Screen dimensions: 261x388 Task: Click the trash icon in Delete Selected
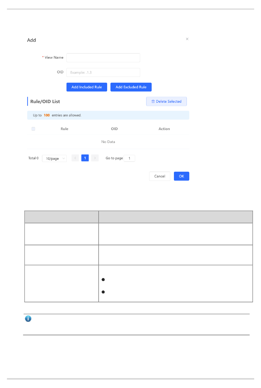coord(153,101)
